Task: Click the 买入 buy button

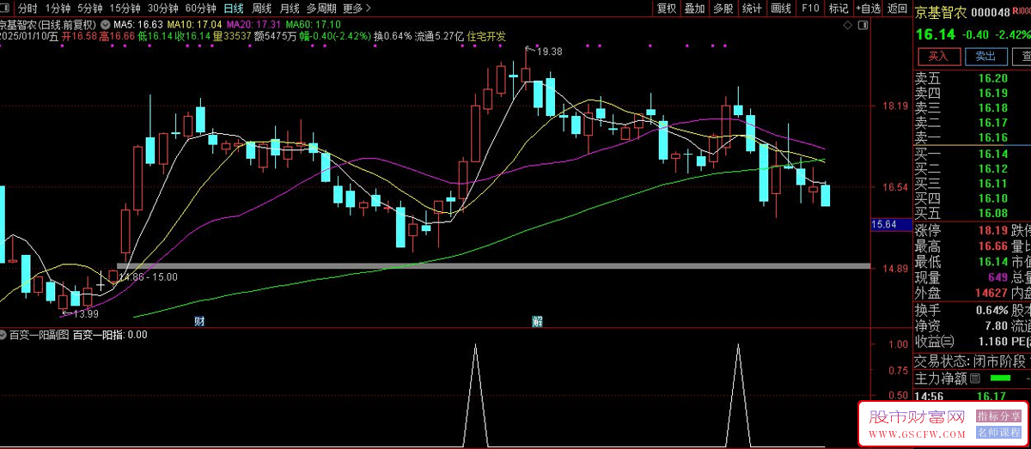Action: pos(938,57)
